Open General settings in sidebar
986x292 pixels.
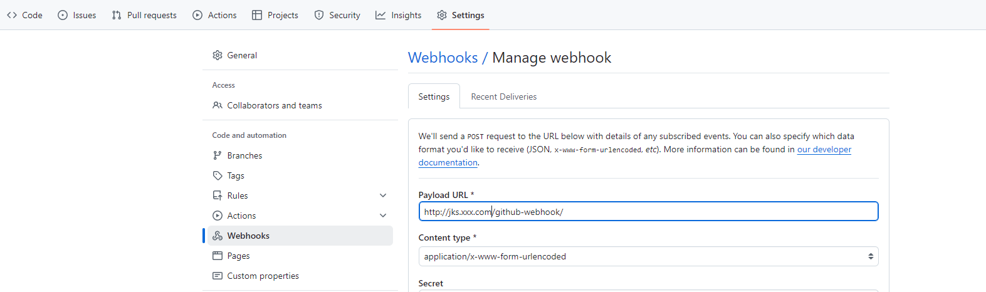click(300, 55)
